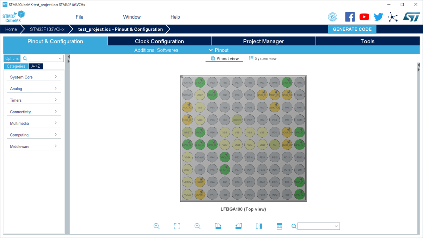Screen dimensions: 423x238
Task: Select the PB12 pin
Action: click(275, 194)
